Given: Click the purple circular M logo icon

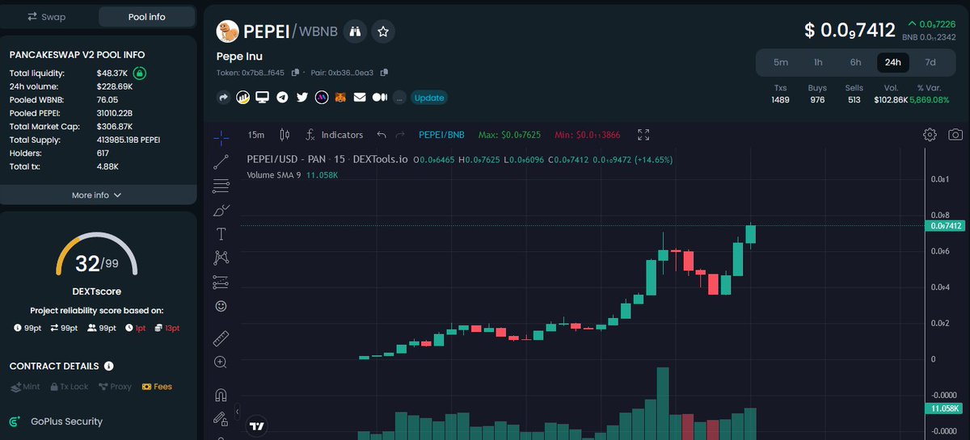Looking at the screenshot, I should (x=321, y=97).
